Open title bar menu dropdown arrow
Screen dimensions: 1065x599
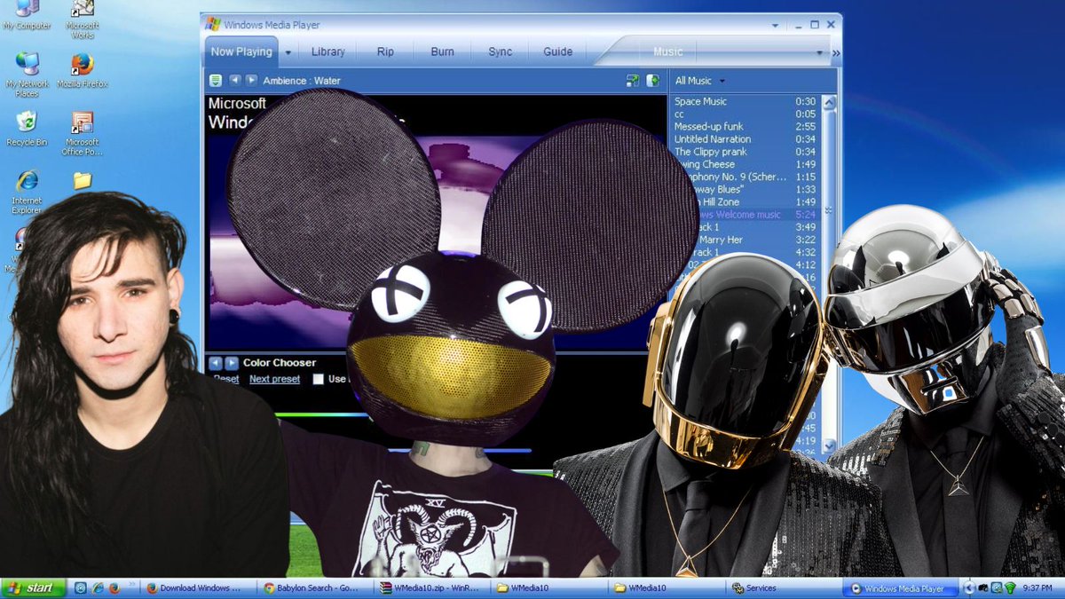pyautogui.click(x=775, y=26)
